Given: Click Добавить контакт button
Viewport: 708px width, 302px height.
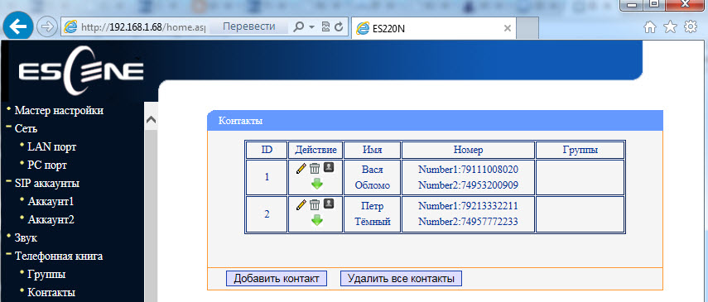Looking at the screenshot, I should point(277,279).
